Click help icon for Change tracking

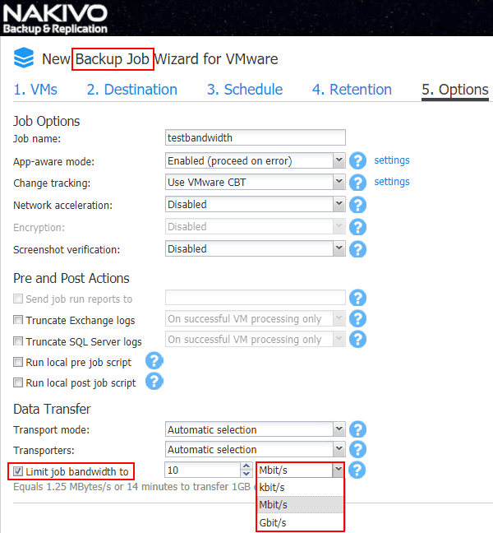coord(357,183)
